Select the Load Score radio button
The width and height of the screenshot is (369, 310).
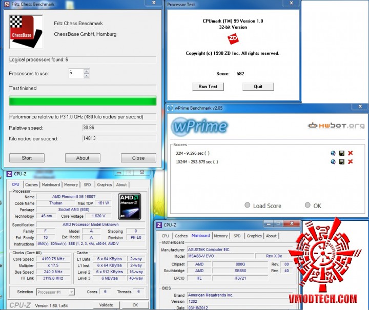coord(248,205)
